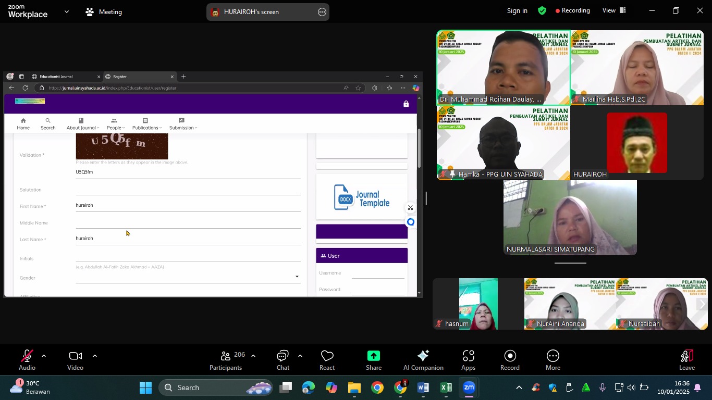This screenshot has width=712, height=400.
Task: Add page to favorites star icon
Action: tap(358, 88)
